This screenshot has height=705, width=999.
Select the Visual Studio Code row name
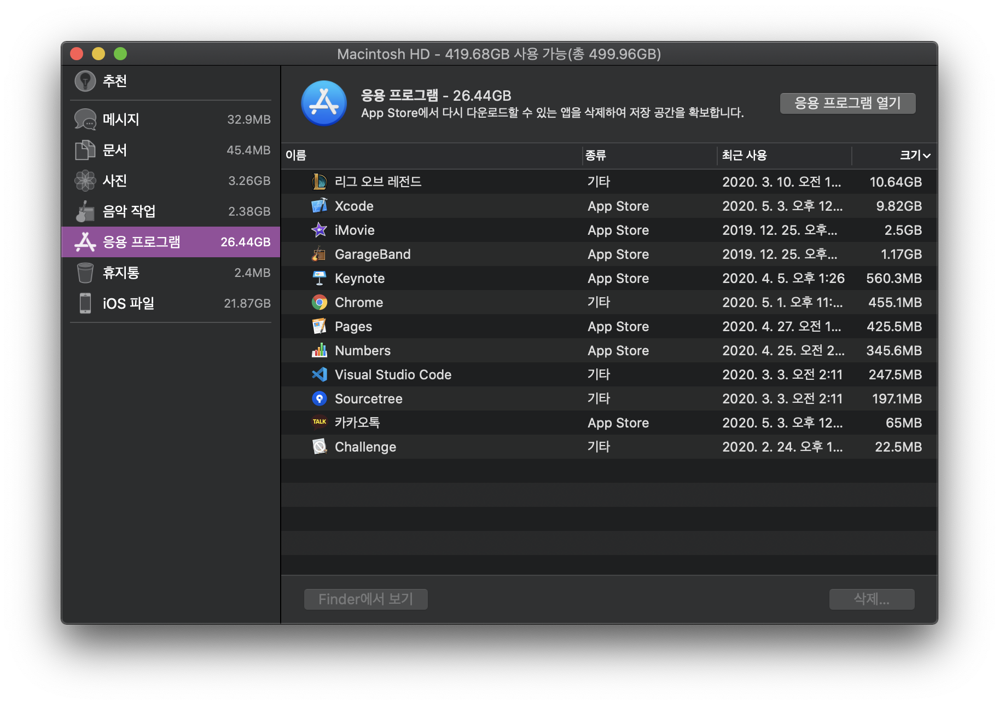(393, 374)
